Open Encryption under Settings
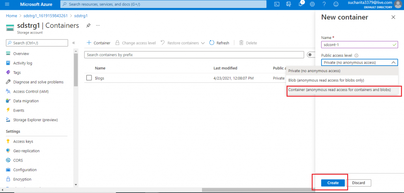 coord(22,179)
